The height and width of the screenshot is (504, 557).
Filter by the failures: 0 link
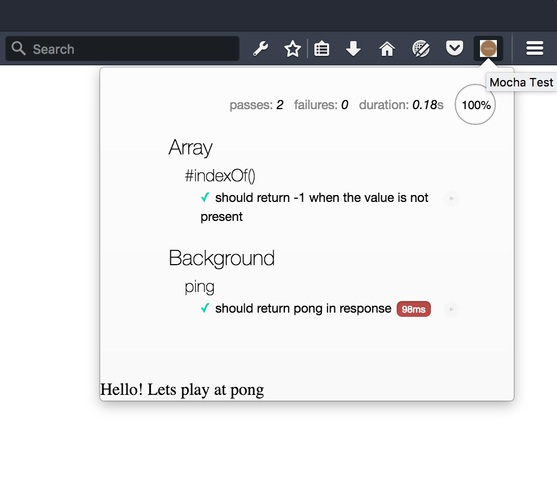click(x=321, y=104)
